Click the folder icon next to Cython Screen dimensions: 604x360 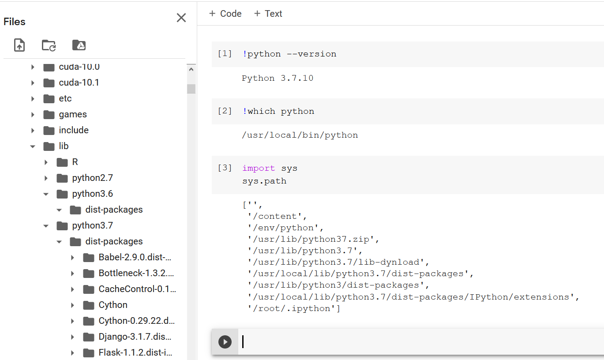pyautogui.click(x=88, y=305)
